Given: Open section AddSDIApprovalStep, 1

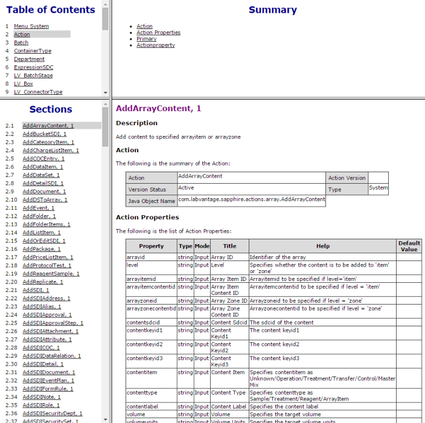Looking at the screenshot, I should (x=53, y=323).
